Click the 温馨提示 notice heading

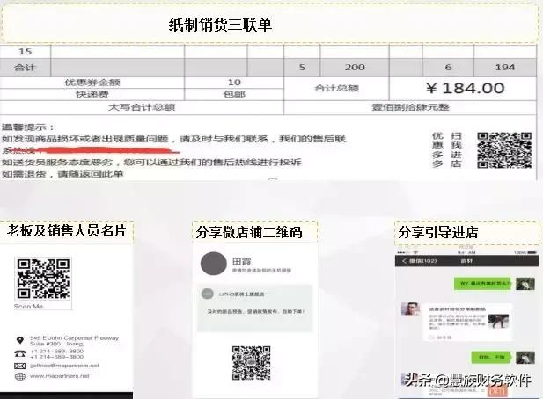click(27, 127)
